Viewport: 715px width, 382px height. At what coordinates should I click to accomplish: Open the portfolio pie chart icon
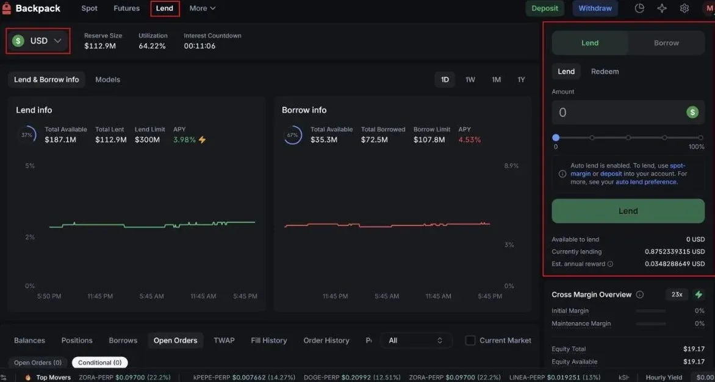tap(639, 8)
